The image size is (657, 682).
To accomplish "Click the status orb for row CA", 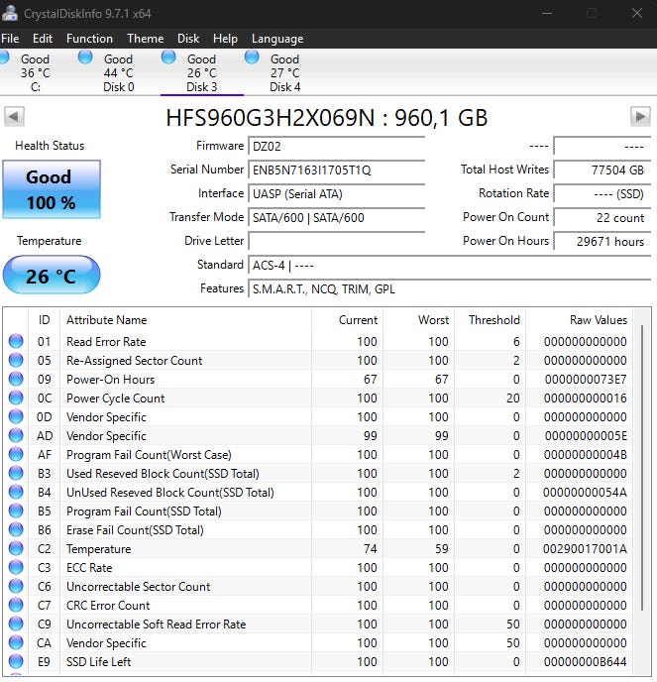I will (16, 643).
